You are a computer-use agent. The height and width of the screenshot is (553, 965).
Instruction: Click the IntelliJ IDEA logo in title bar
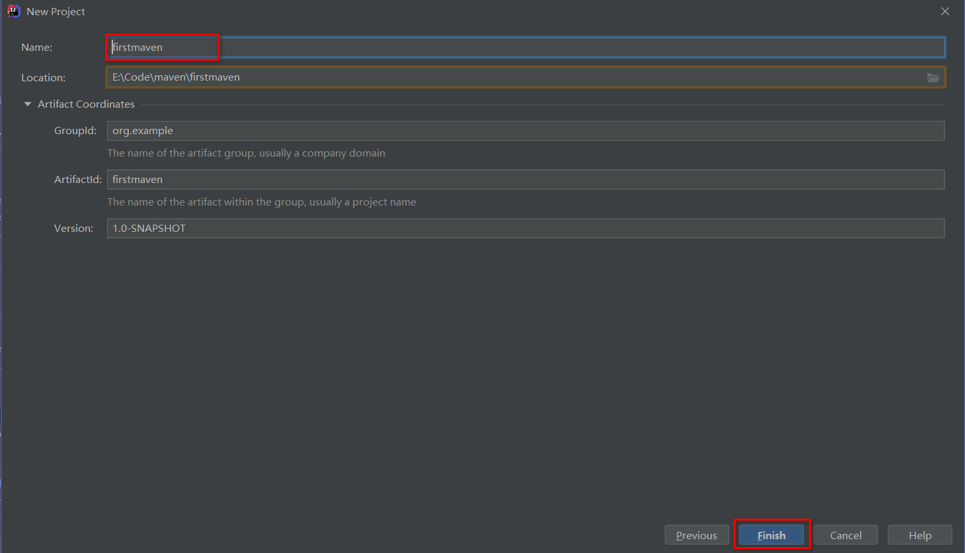coord(13,11)
